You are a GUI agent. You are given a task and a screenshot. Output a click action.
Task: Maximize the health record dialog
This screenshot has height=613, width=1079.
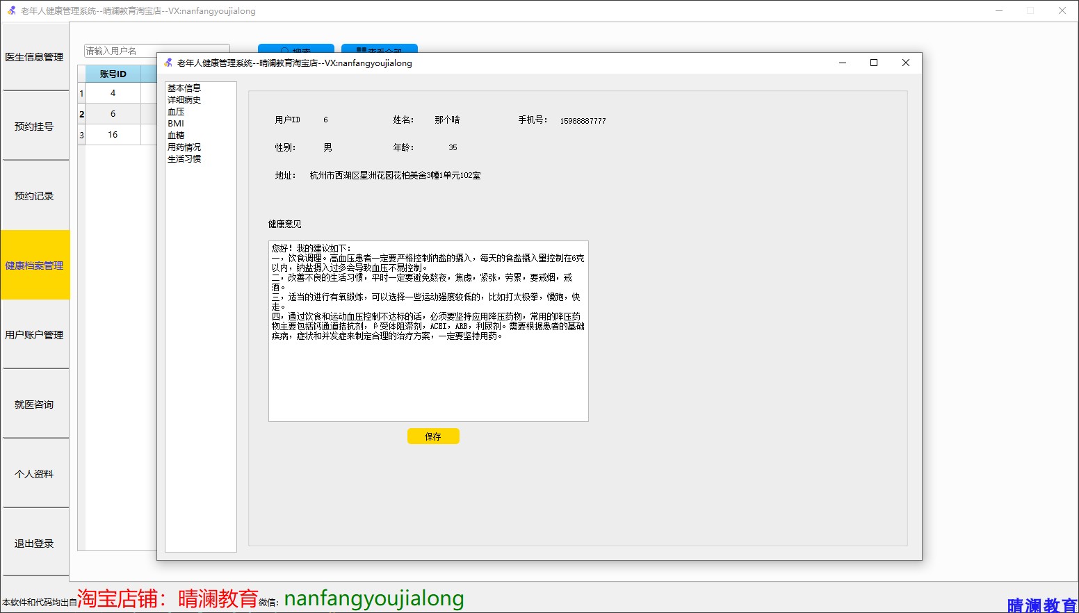click(874, 63)
